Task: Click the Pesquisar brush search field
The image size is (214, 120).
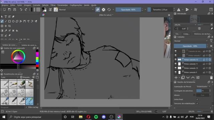Action: point(12,107)
